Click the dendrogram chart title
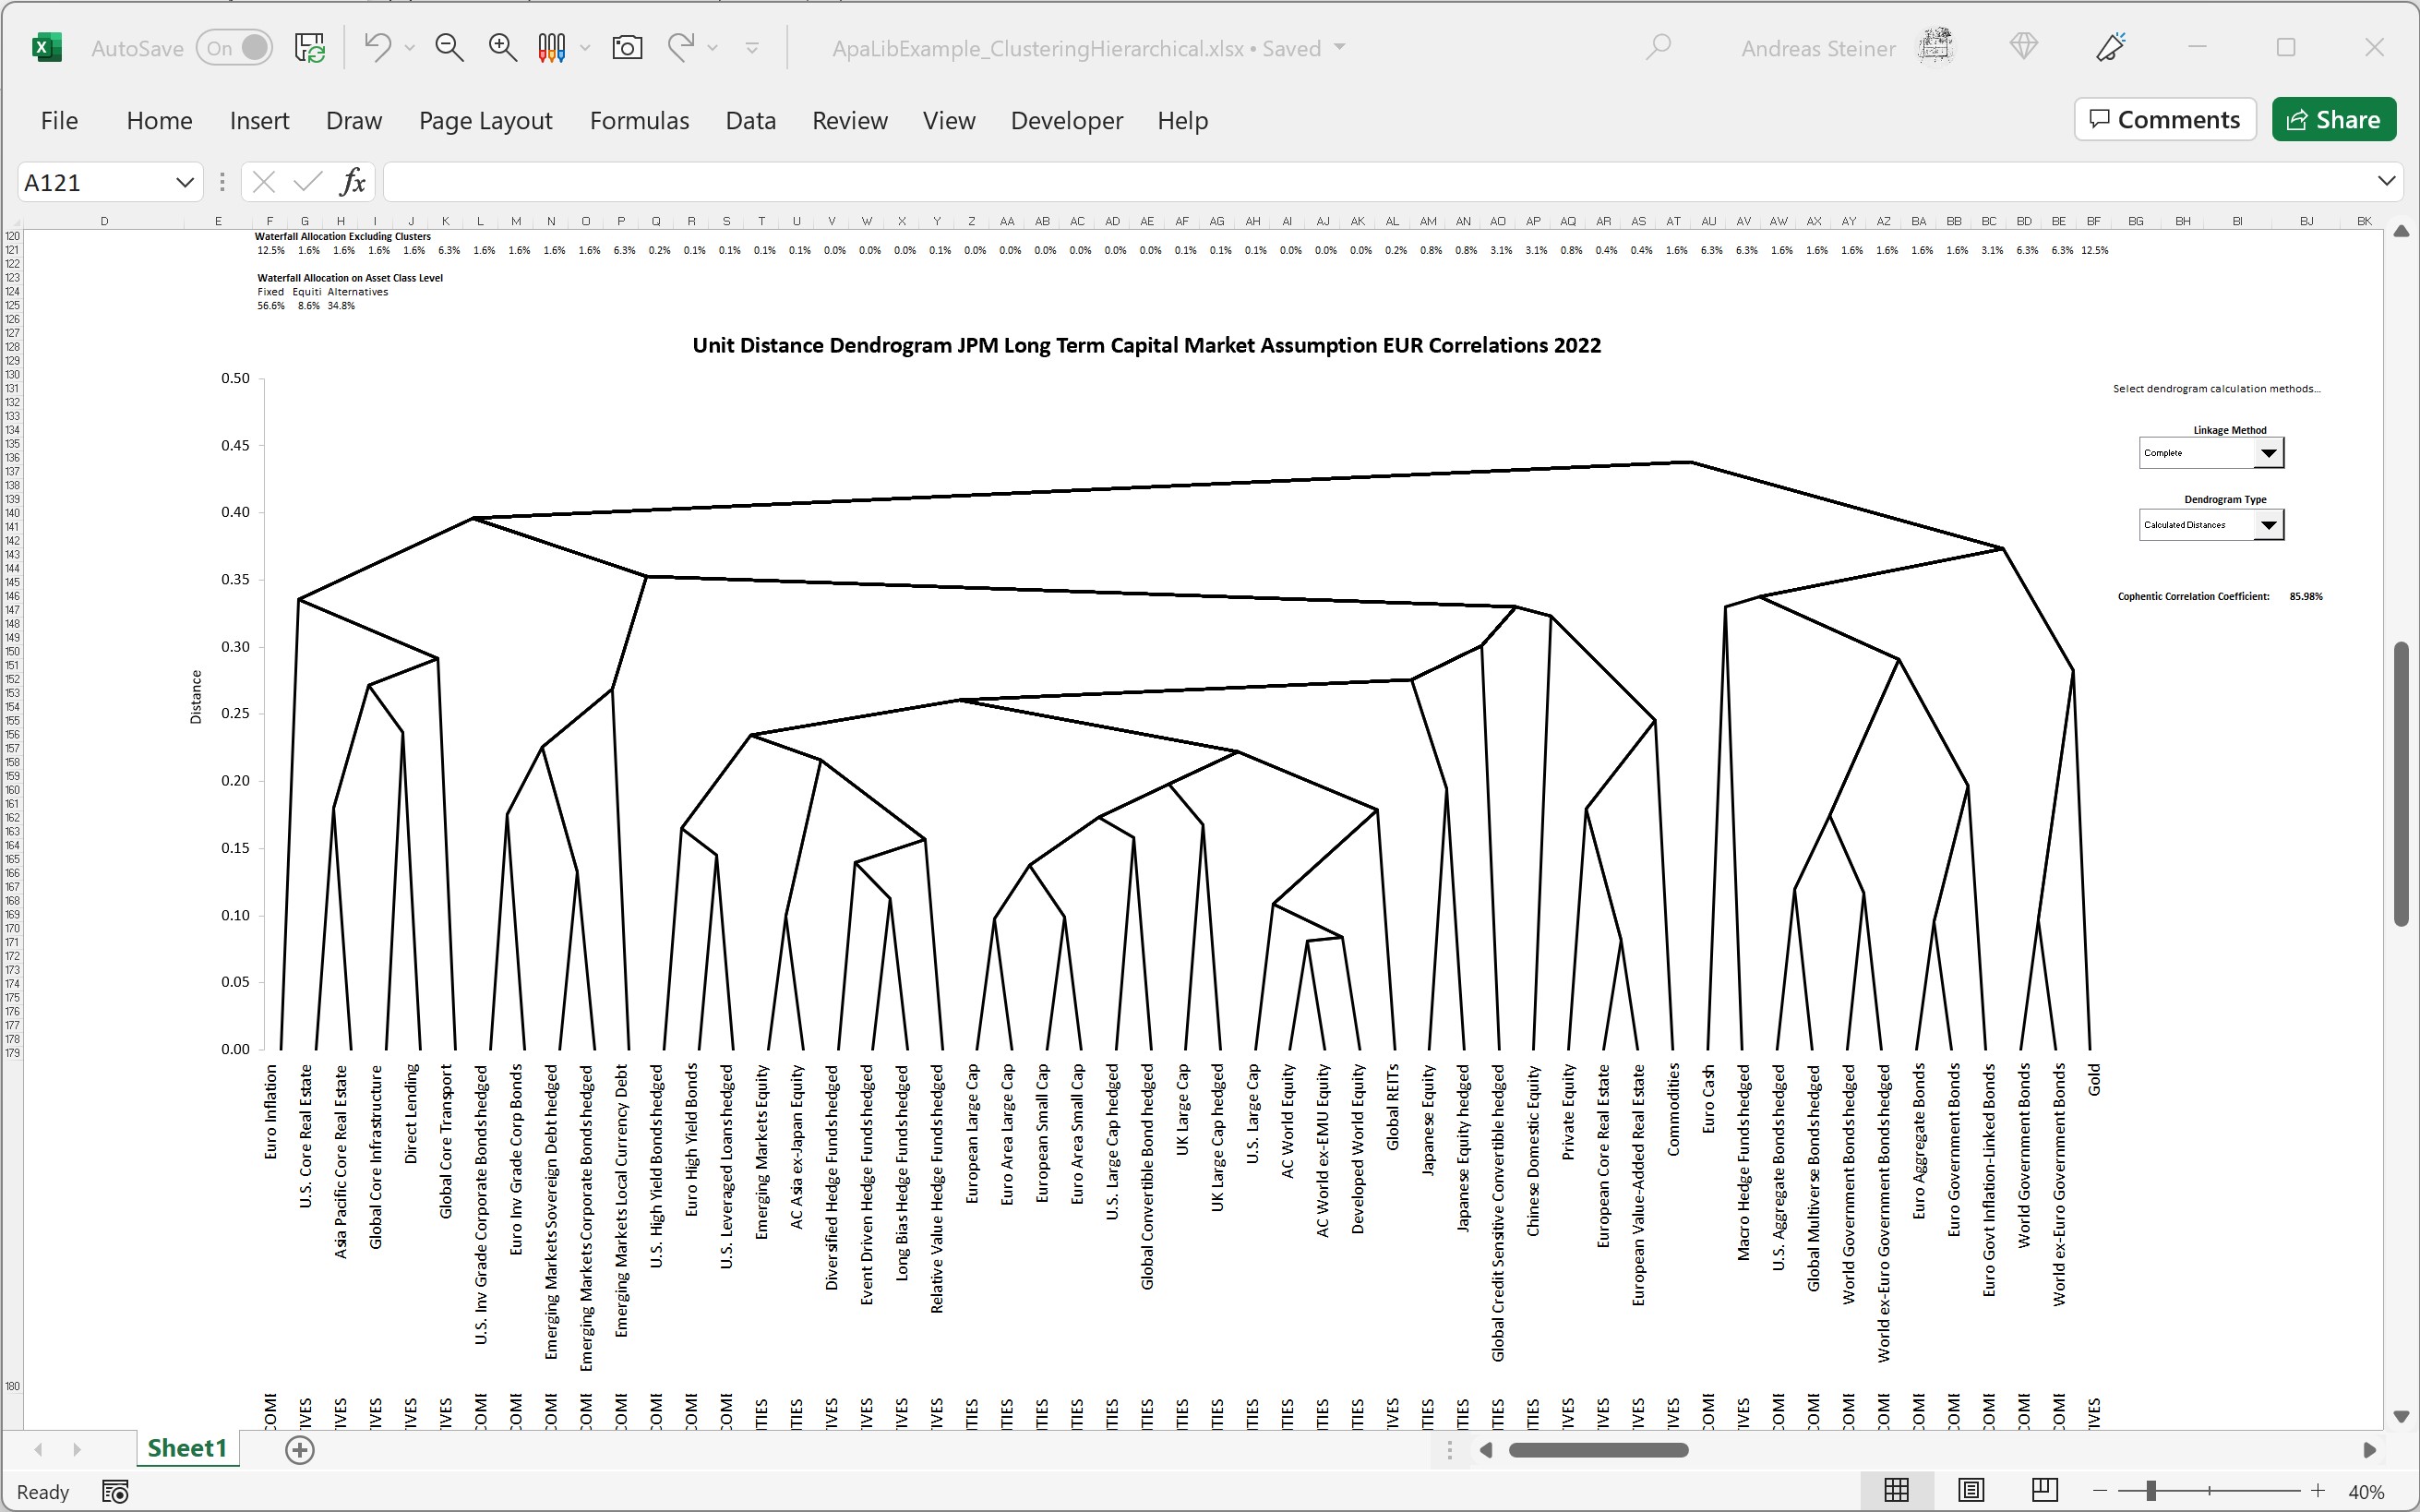 (x=1146, y=345)
